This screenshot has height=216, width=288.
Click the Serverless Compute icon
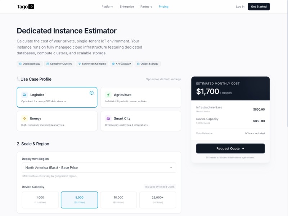click(80, 64)
